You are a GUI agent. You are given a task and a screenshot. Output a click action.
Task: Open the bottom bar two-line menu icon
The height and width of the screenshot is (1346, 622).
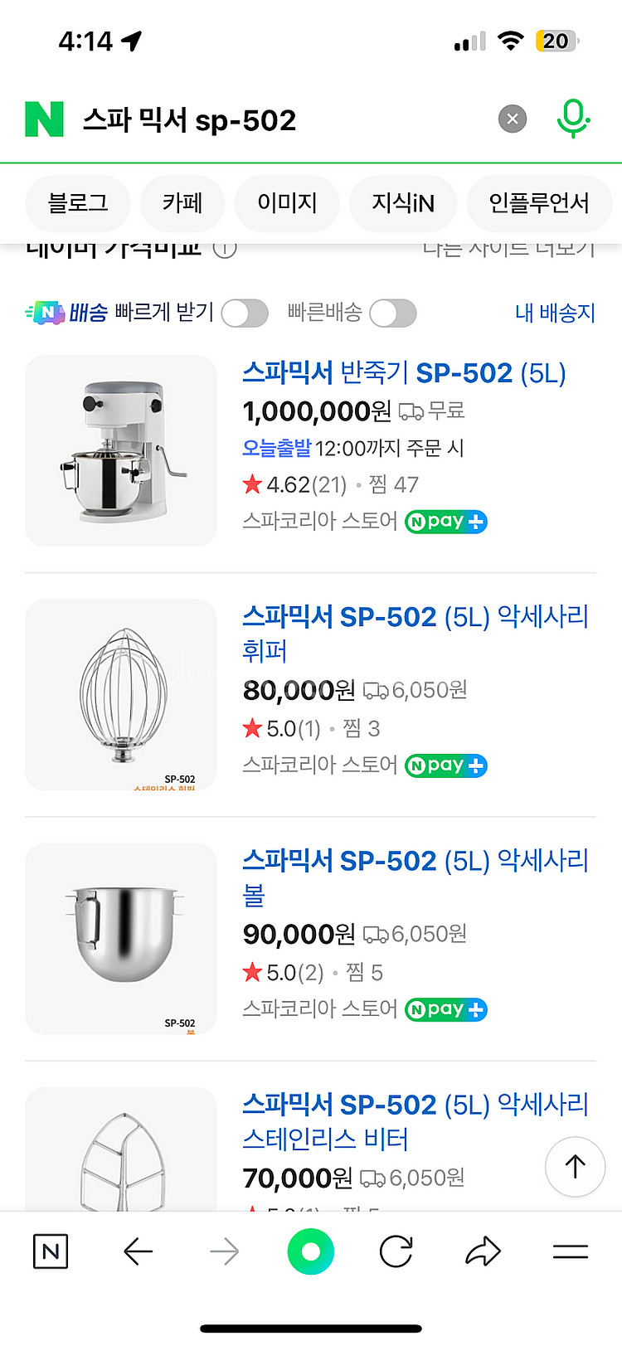coord(571,1251)
